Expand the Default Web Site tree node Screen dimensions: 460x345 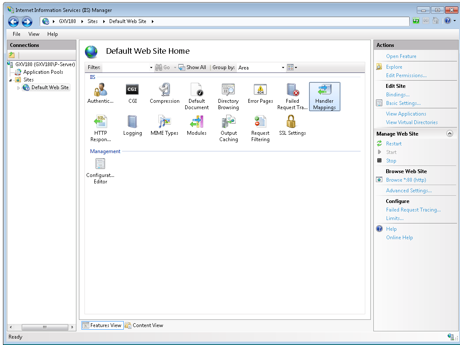[18, 88]
